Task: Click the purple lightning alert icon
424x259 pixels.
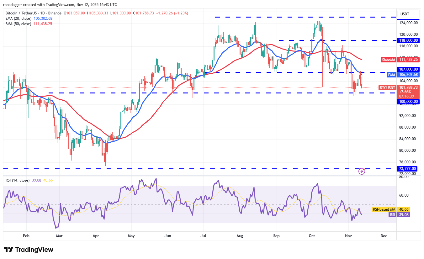Action: click(x=362, y=171)
